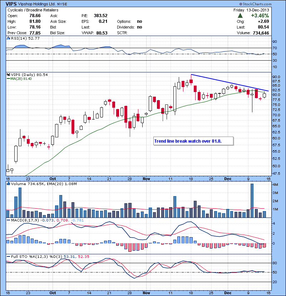Viewport: 286px width, 296px height.
Task: Click the date Friday 13-Dec-2013
Action: [251, 10]
